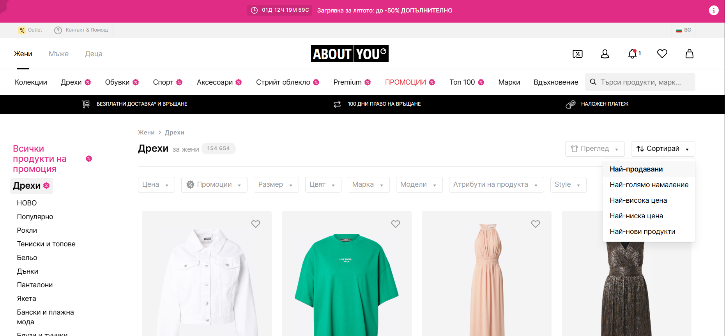Open the shopping bag icon
The height and width of the screenshot is (336, 725).
[689, 54]
